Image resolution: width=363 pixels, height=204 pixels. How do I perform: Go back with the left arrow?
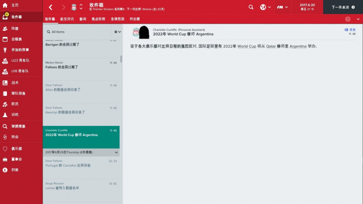click(x=50, y=7)
